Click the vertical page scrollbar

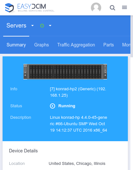[x=132, y=36]
